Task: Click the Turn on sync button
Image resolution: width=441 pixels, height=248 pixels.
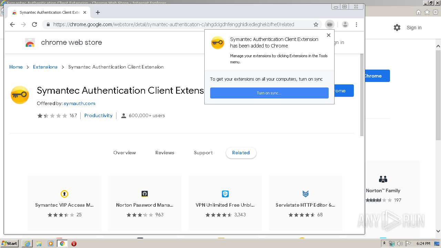Action: click(x=269, y=93)
